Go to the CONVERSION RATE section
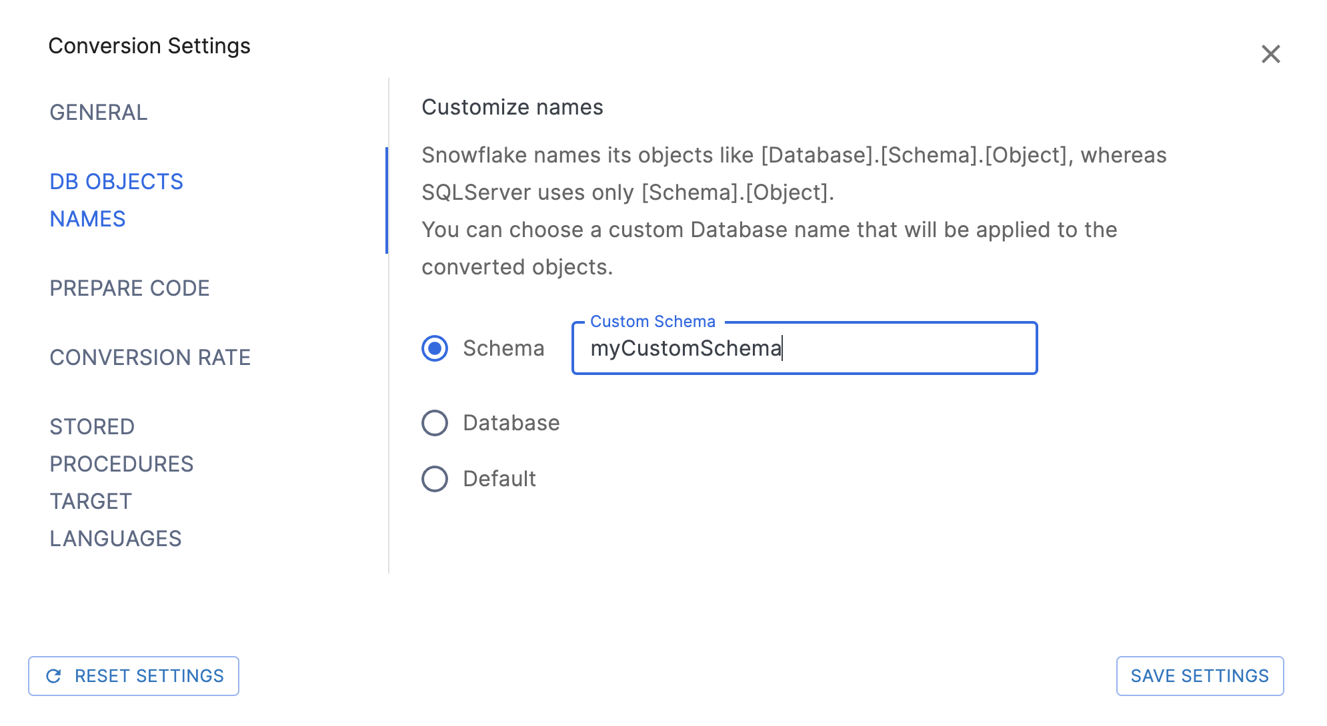The image size is (1327, 726). tap(150, 358)
